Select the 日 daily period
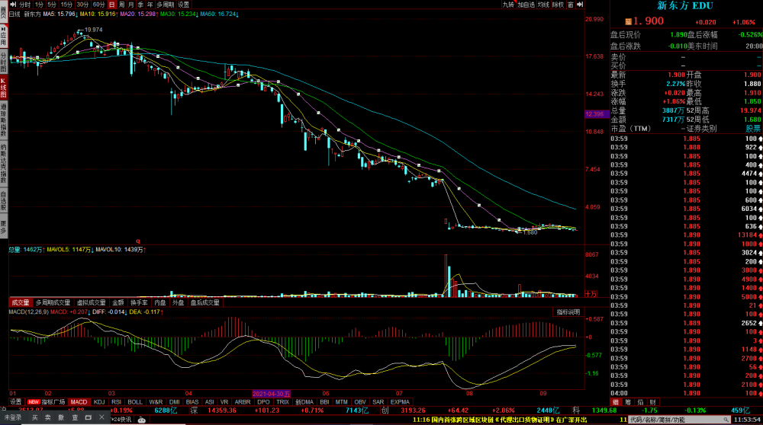The height and width of the screenshot is (425, 763). 112,5
